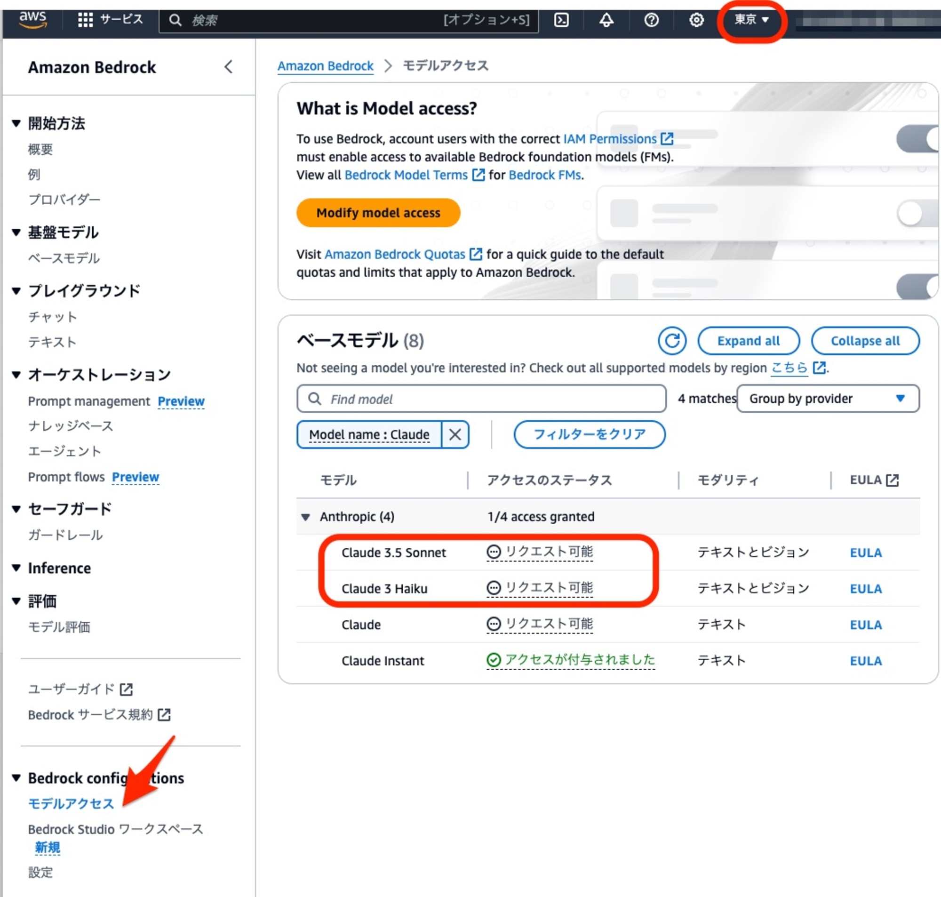Screen dimensions: 941x897
Task: Collapse the 基盤モデル sidebar section
Action: click(x=16, y=232)
